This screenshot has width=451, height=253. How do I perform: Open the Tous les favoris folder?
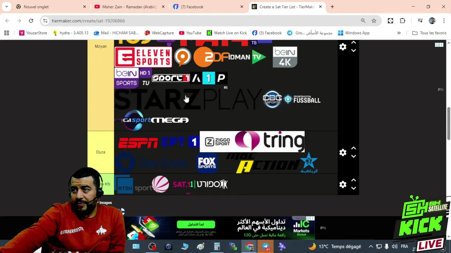(x=429, y=33)
